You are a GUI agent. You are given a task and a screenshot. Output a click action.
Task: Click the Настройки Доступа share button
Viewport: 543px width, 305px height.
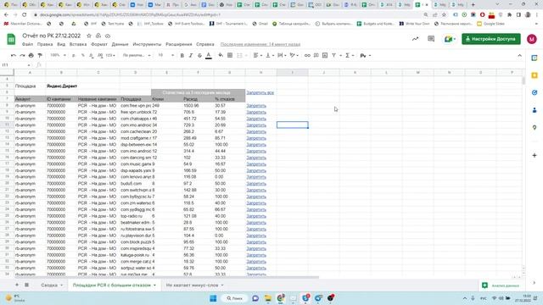pos(491,39)
